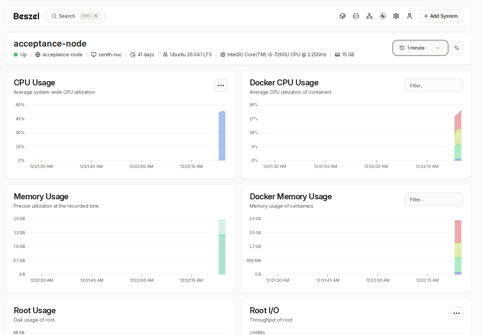482x335 pixels.
Task: Click the chevron arrow on time selector
Action: pyautogui.click(x=437, y=48)
